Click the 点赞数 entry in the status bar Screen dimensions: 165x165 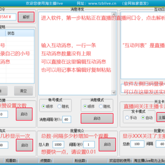[46, 160]
